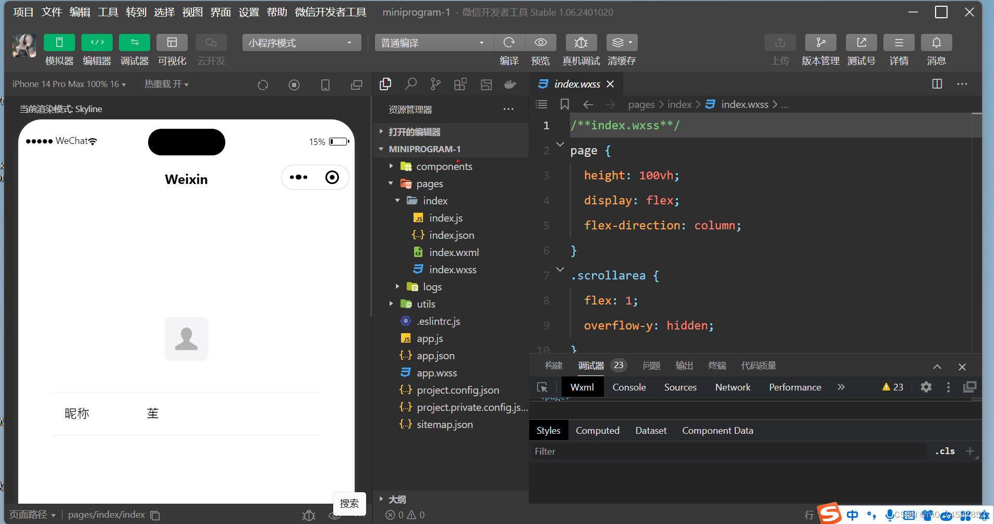
Task: Click the 编译 compile refresh icon
Action: [509, 43]
